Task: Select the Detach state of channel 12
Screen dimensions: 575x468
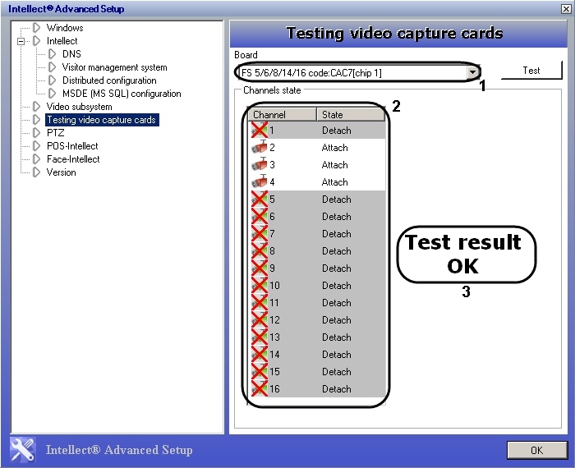Action: (337, 320)
